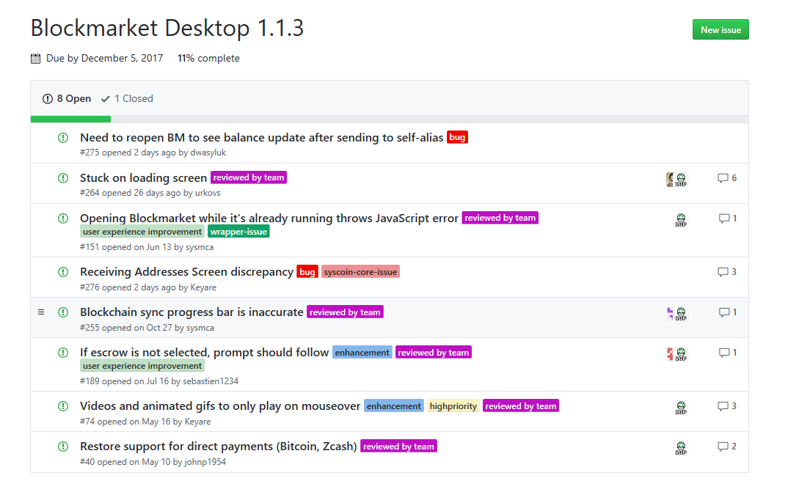Open the escrow prompt issue

coord(204,353)
